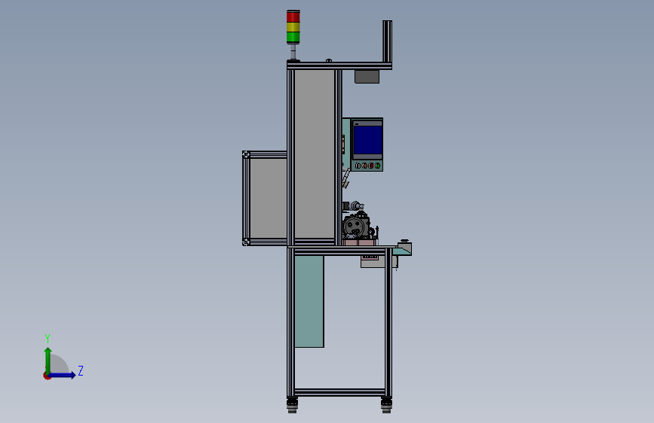Click the red X axis dot at the triad origin
This screenshot has width=654, height=423.
click(x=47, y=376)
